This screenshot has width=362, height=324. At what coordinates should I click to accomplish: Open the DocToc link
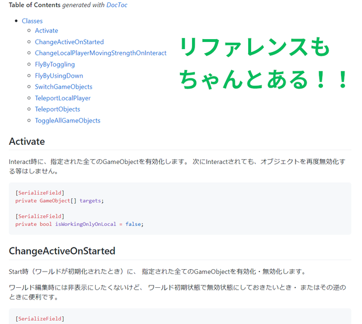117,5
